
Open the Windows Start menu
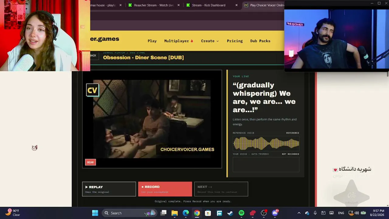pyautogui.click(x=95, y=213)
